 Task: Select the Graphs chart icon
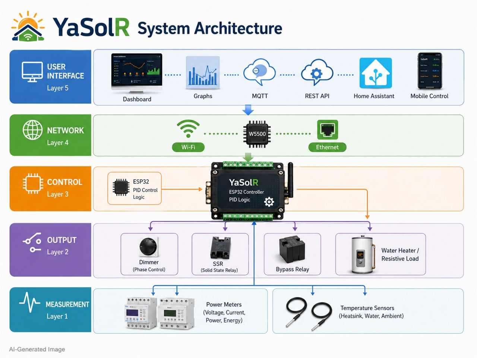tap(203, 73)
